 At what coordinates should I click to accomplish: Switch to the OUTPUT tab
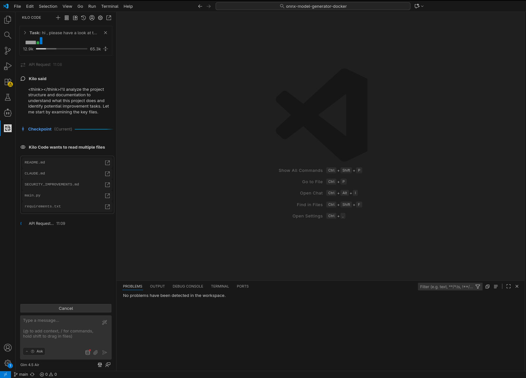tap(157, 287)
